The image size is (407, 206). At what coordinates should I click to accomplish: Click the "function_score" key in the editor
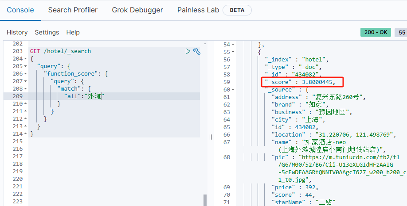pyautogui.click(x=72, y=74)
